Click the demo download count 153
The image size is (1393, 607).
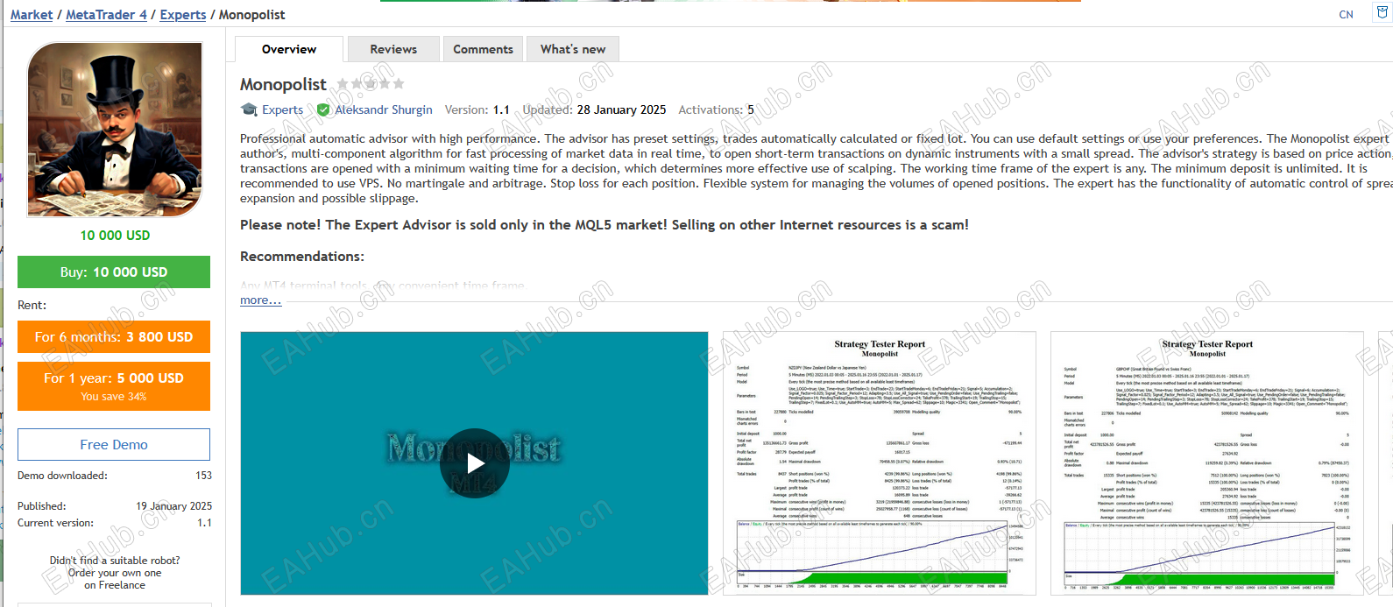click(203, 476)
